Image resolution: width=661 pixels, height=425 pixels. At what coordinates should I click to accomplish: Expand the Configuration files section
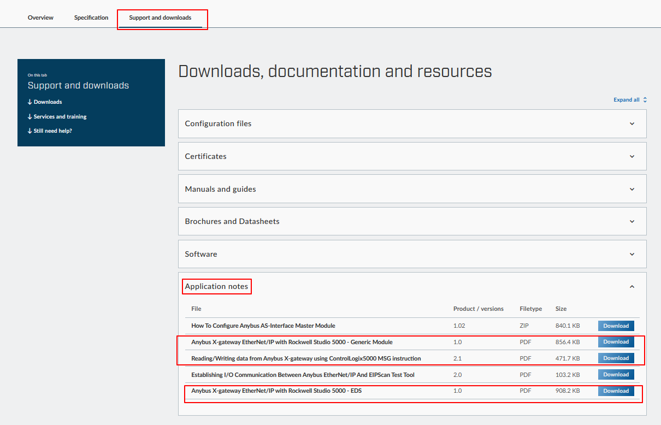[412, 123]
